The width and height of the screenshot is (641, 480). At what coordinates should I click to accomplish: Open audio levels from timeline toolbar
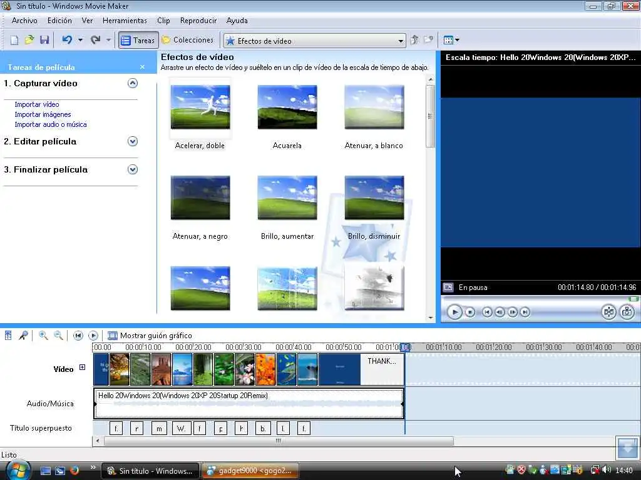(8, 336)
